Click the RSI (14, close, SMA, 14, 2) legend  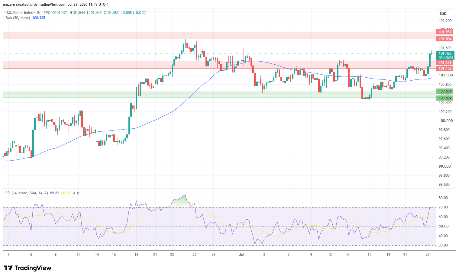tap(27, 193)
